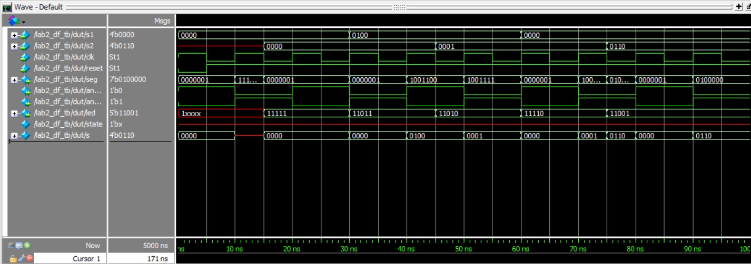Screen dimensions: 751x264
Task: Click the signal icon beside dut/led
Action: point(25,113)
